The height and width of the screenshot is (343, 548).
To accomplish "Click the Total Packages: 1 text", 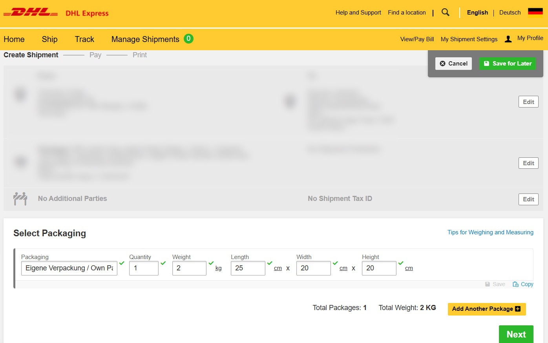I will tap(340, 308).
